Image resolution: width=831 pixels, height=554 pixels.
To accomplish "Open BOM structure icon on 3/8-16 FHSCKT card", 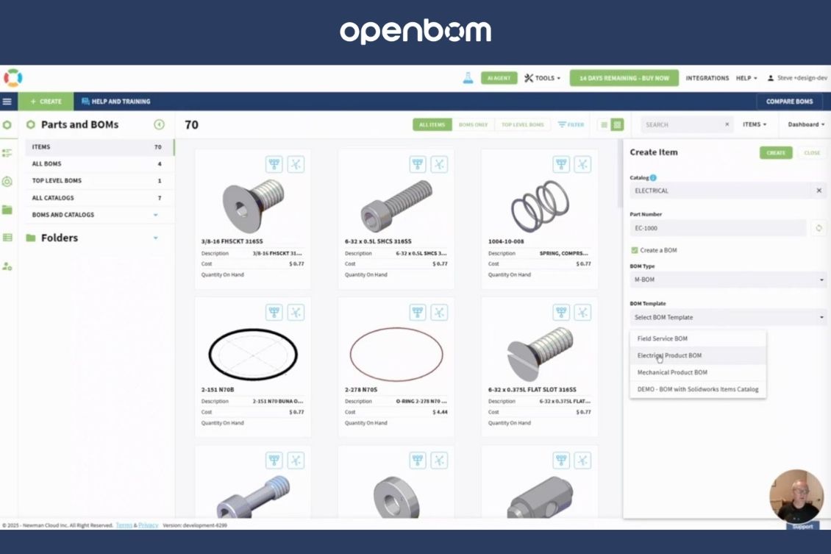I will [274, 164].
